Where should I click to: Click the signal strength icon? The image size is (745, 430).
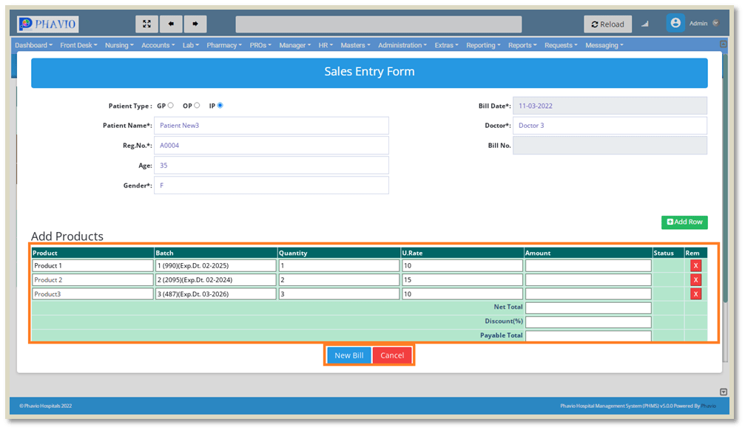pyautogui.click(x=644, y=24)
